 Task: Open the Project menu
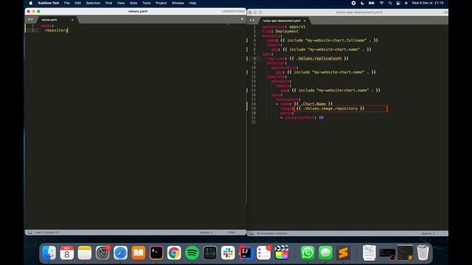(161, 3)
